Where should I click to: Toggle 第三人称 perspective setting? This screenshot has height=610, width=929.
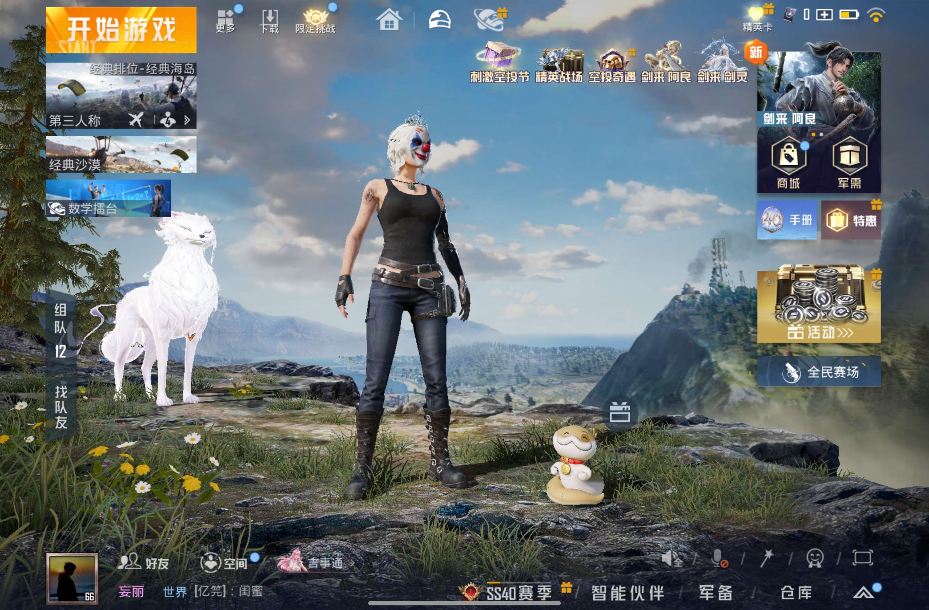click(75, 121)
